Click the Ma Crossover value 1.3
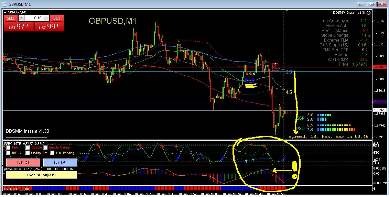389x197 pixels. pos(363,21)
